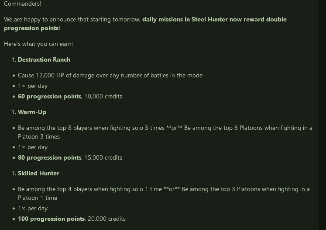Select the "Skilled Hunter" mission heading
This screenshot has width=326, height=230.
coord(39,173)
